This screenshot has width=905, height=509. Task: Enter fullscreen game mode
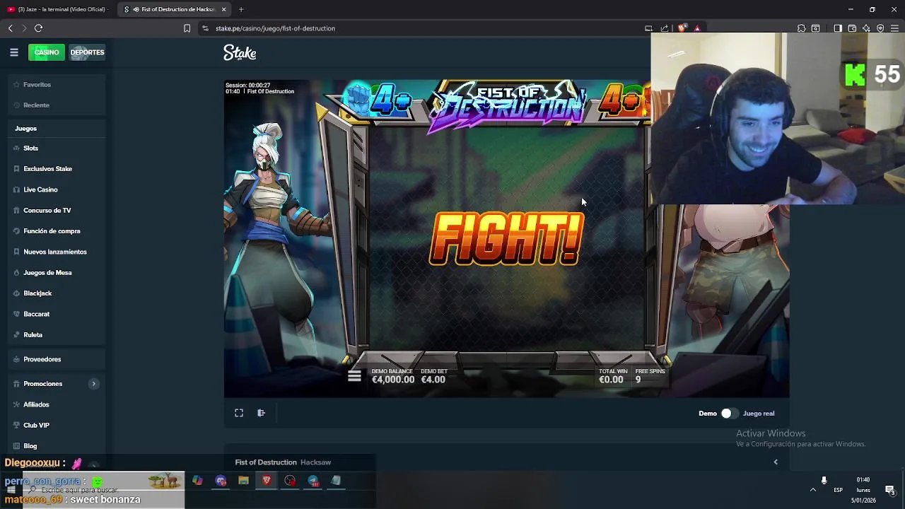(x=239, y=414)
